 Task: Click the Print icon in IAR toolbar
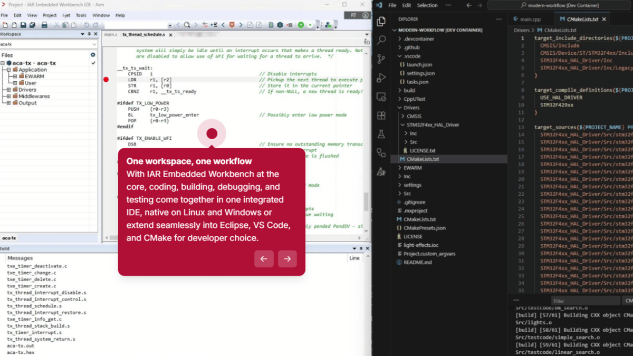tap(44, 25)
